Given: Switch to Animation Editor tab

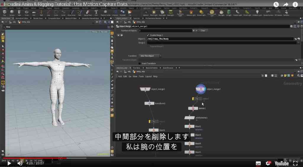Looking at the screenshot, I should pos(22,18).
